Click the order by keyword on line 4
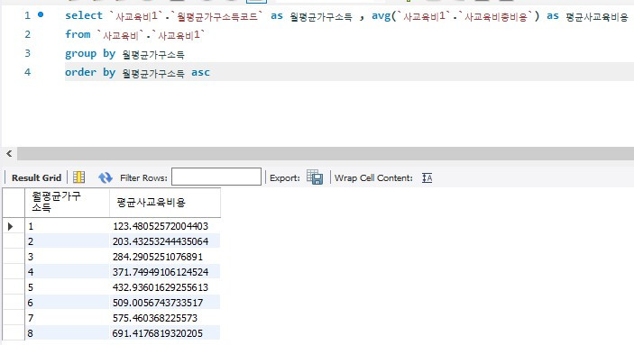 coord(90,73)
